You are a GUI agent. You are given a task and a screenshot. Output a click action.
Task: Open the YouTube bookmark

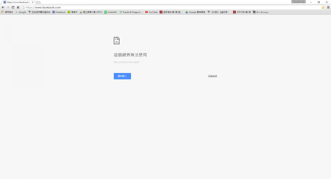pyautogui.click(x=151, y=12)
